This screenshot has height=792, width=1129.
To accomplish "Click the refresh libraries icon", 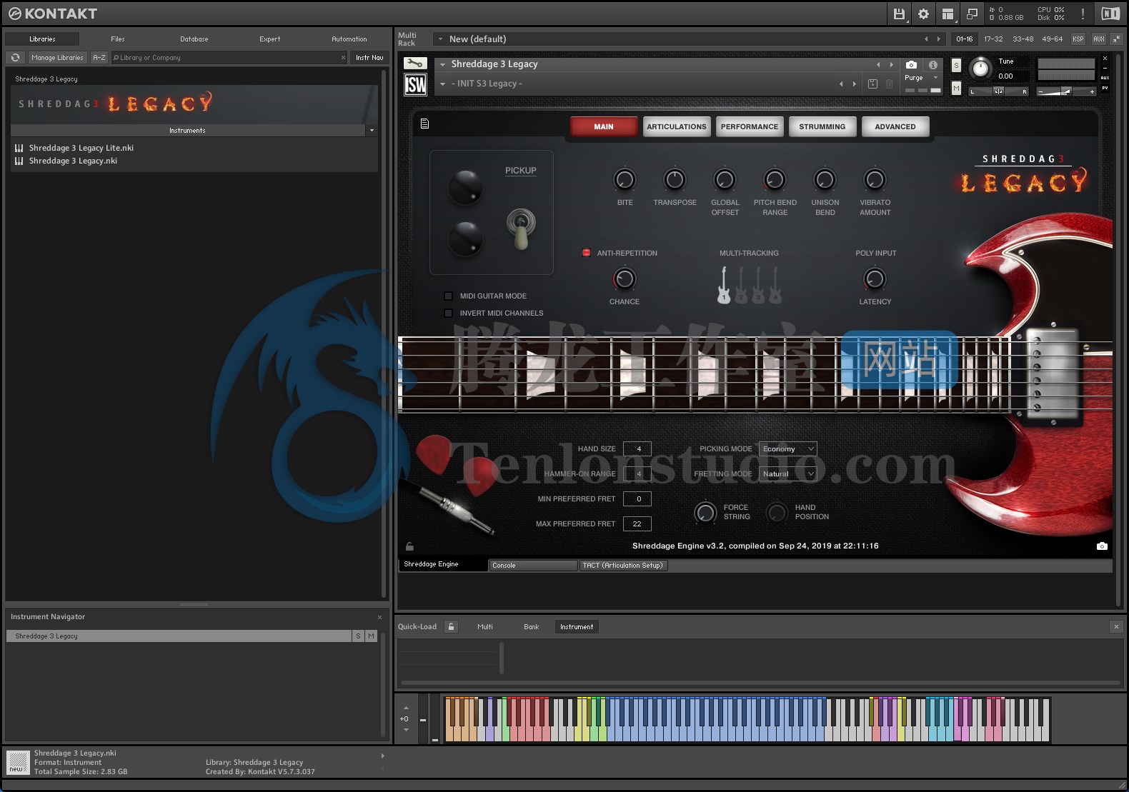I will (15, 58).
